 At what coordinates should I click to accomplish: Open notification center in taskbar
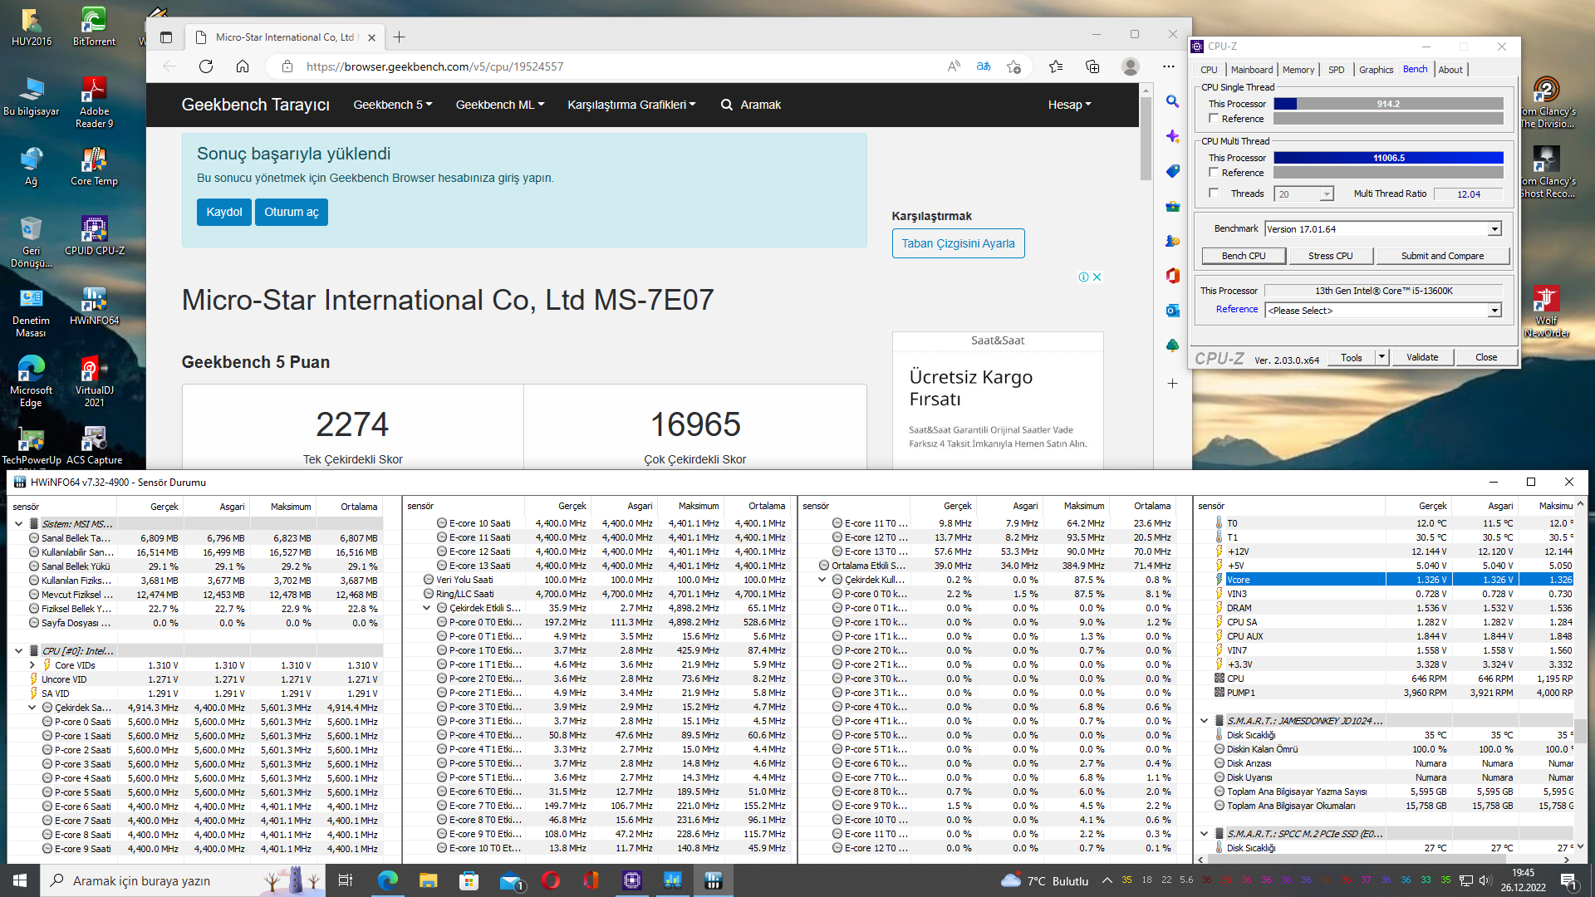pyautogui.click(x=1569, y=880)
